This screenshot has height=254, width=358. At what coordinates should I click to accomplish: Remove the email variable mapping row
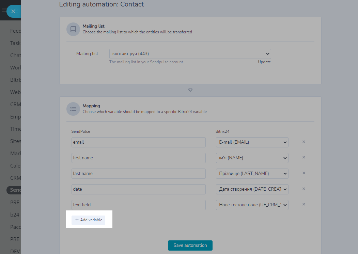coord(304,142)
